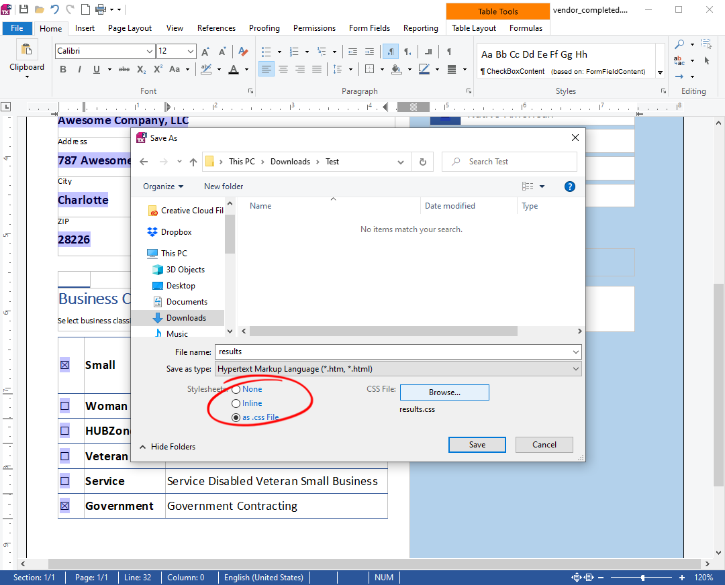Open the Table Layout tab under Table Tools

[473, 28]
